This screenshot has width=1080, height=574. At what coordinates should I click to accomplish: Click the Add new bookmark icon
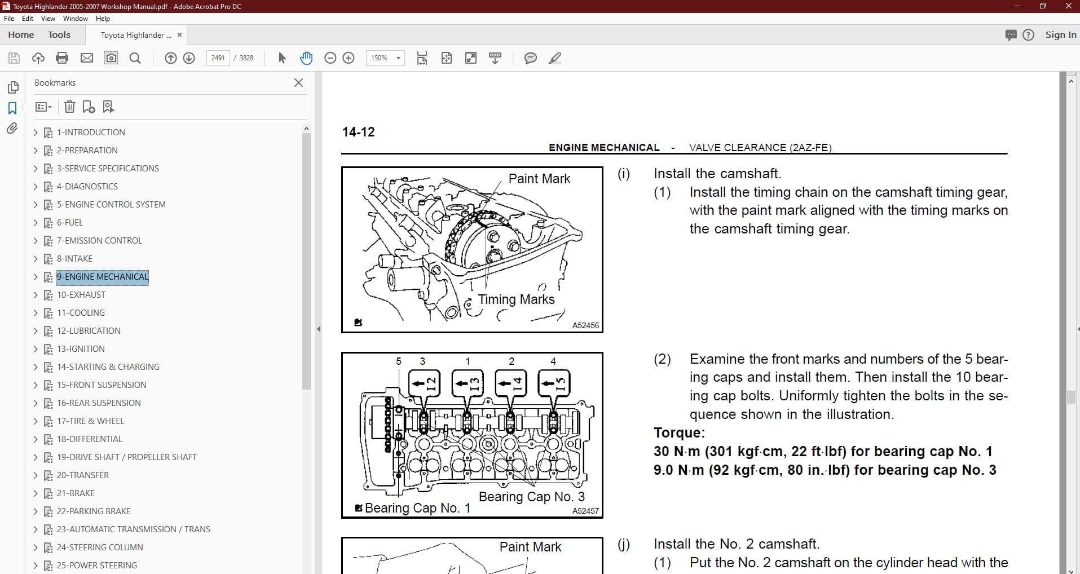(x=89, y=107)
